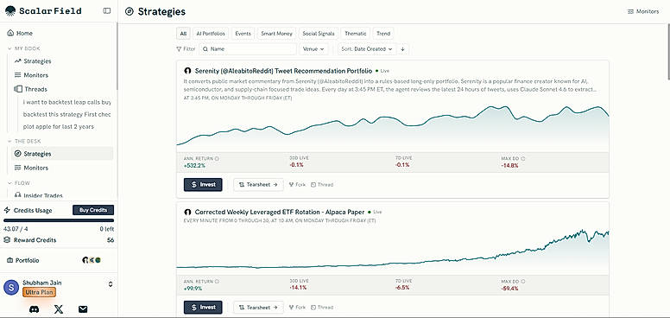Collapse THE DESK section

(9, 142)
